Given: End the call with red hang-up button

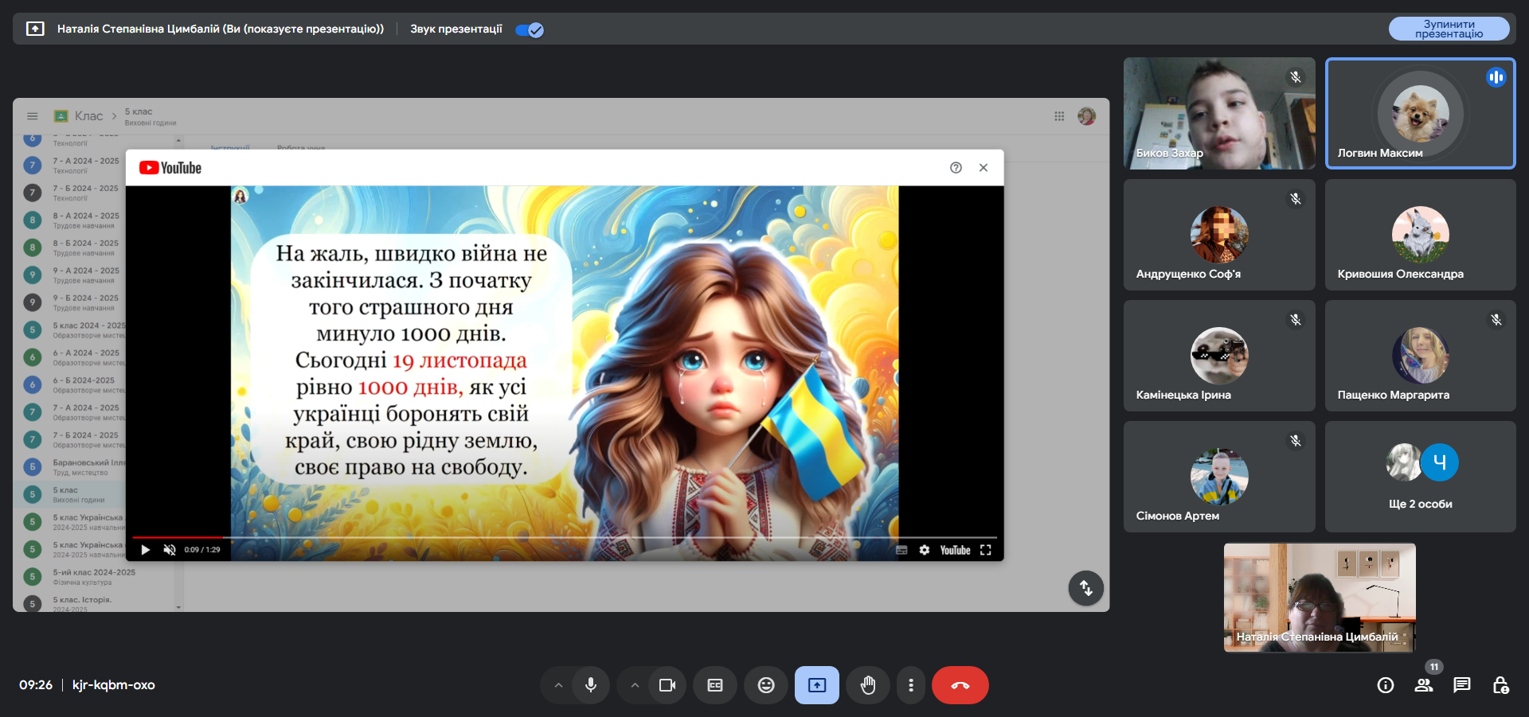Looking at the screenshot, I should click(960, 685).
